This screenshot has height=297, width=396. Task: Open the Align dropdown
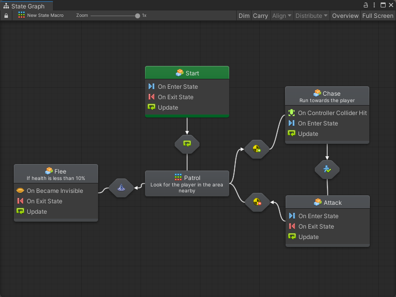(x=282, y=16)
